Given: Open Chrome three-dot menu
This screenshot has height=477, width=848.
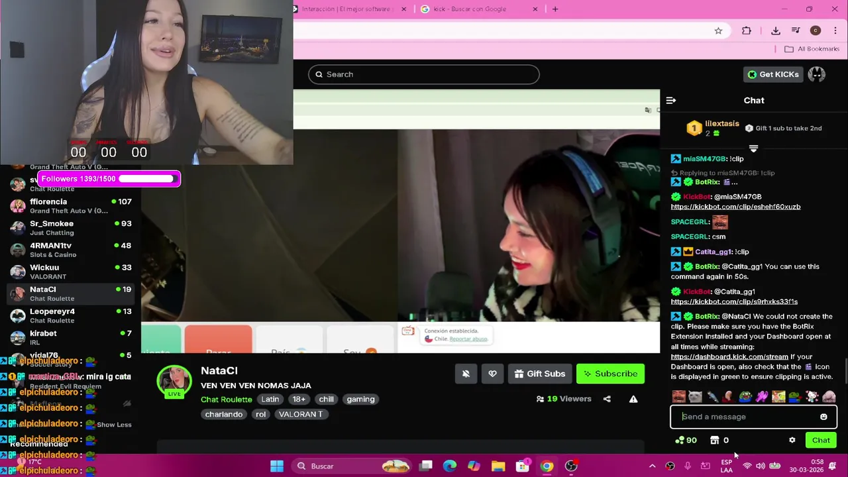Looking at the screenshot, I should (835, 30).
